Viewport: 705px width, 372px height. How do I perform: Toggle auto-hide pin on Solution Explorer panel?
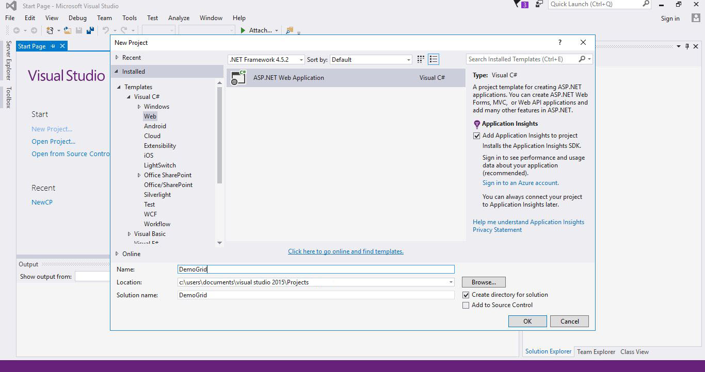[x=687, y=46]
